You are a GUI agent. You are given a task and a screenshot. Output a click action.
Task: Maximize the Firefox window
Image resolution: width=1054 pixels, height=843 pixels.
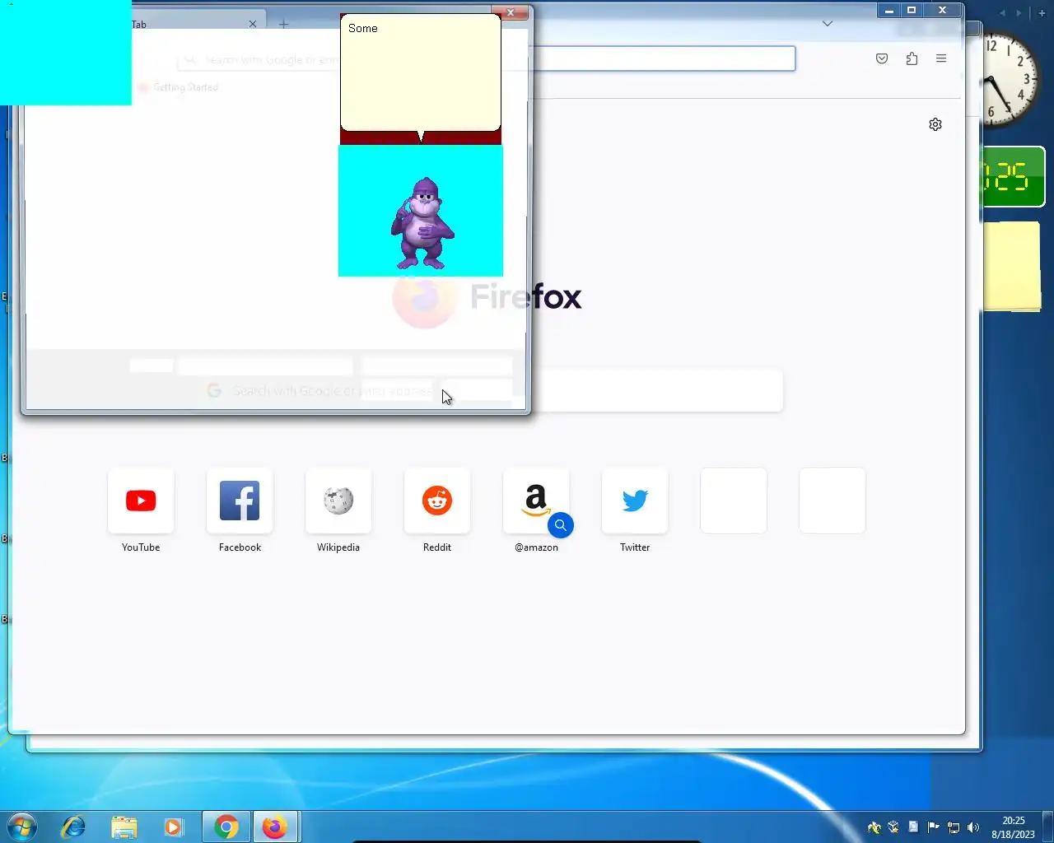(x=912, y=11)
